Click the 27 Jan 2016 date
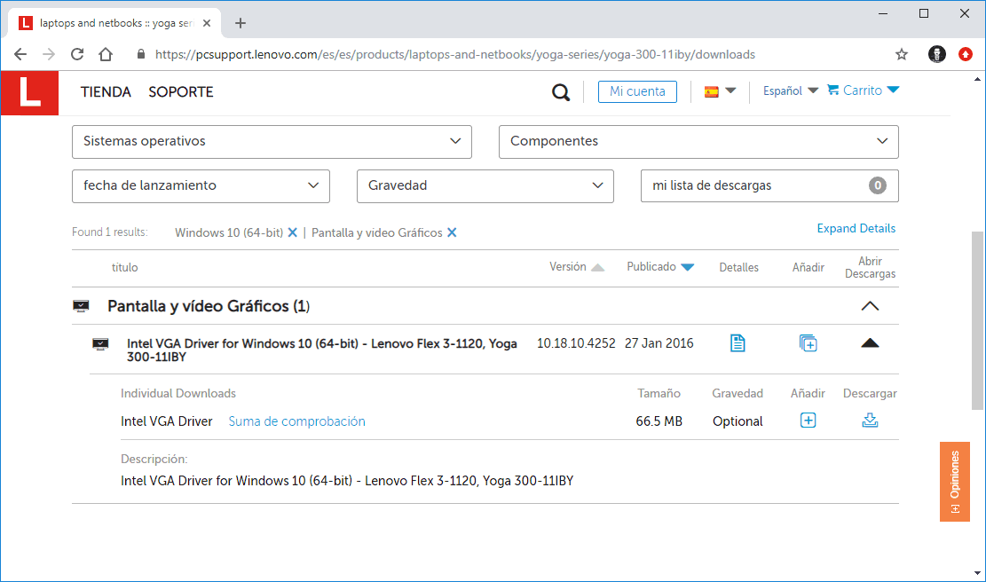The width and height of the screenshot is (986, 582). 659,344
